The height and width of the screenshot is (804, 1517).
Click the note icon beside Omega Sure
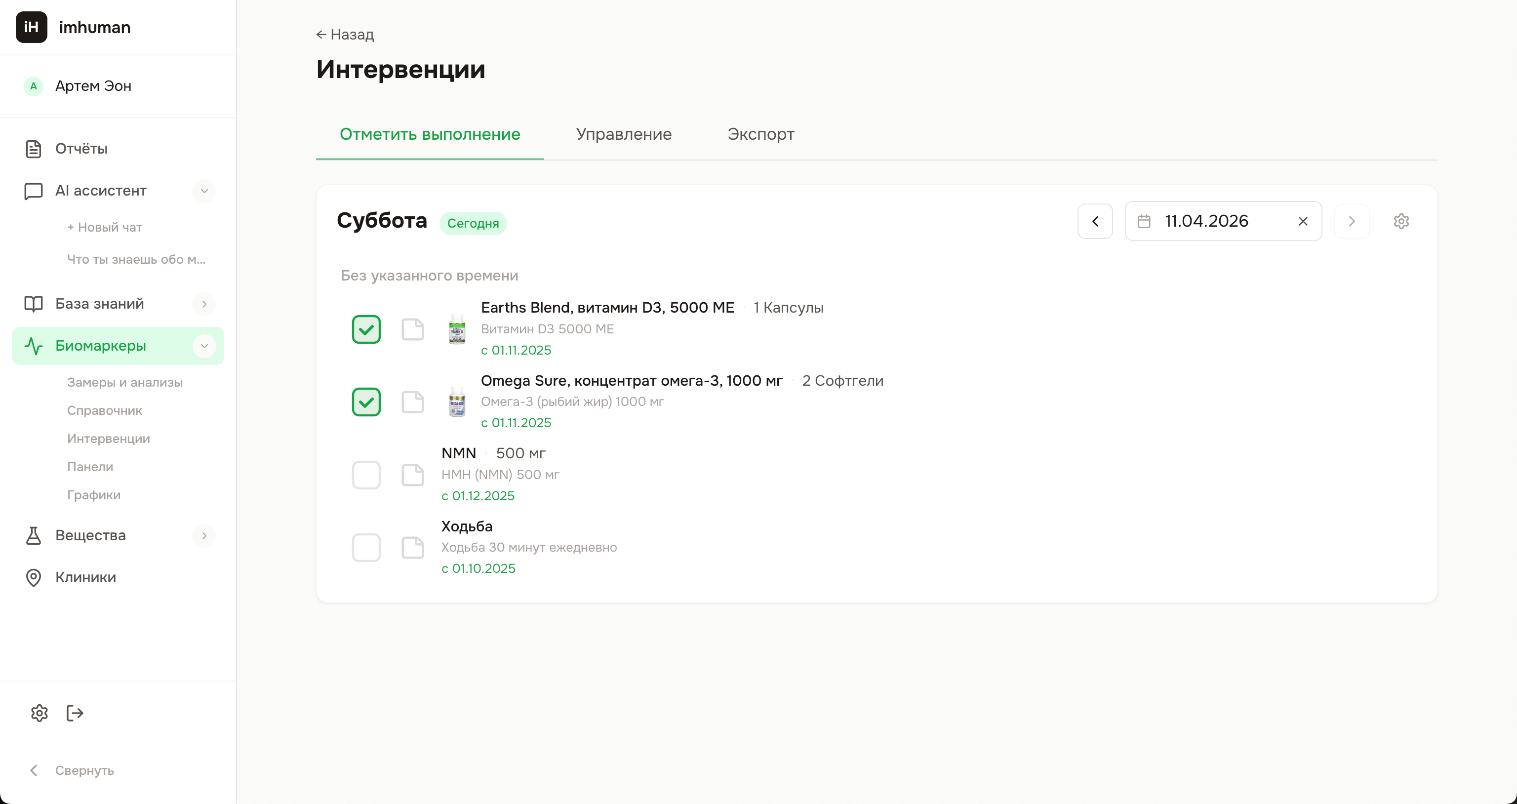[x=412, y=402]
